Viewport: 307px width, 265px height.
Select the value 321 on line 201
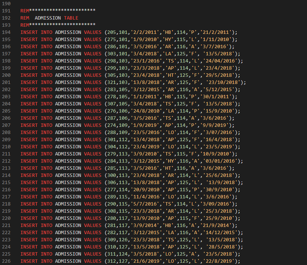coord(112,82)
